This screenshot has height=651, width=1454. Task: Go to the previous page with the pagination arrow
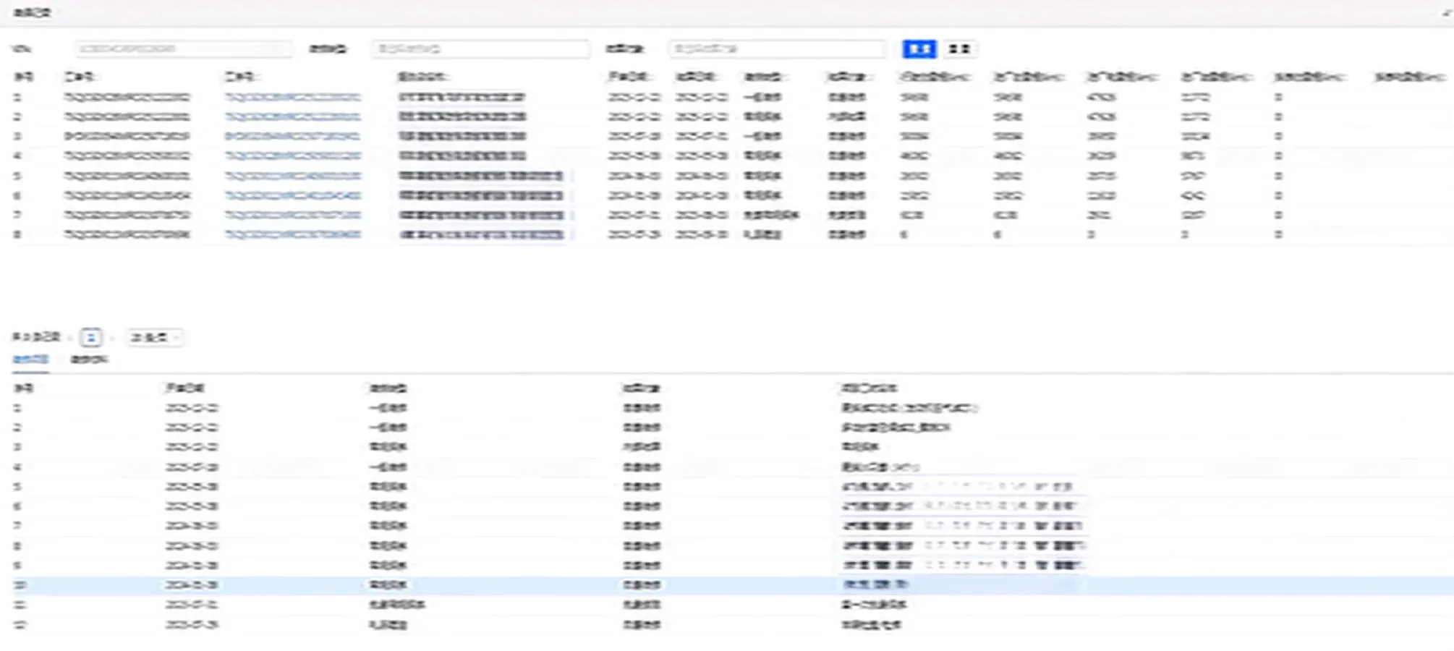[70, 338]
